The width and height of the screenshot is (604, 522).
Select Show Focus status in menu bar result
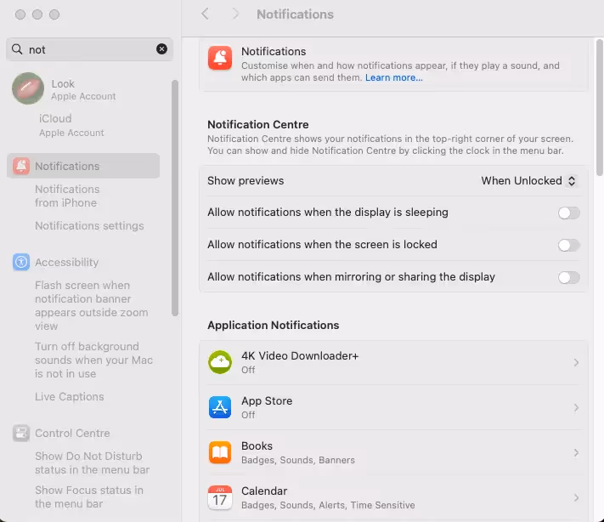click(x=89, y=496)
